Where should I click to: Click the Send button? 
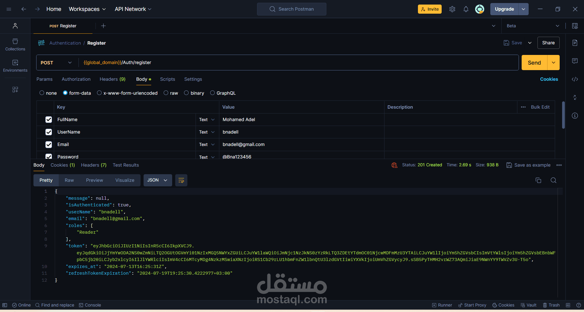click(x=534, y=63)
